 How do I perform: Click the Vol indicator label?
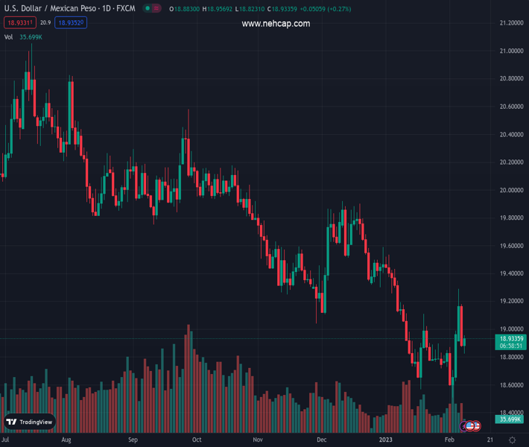click(8, 37)
